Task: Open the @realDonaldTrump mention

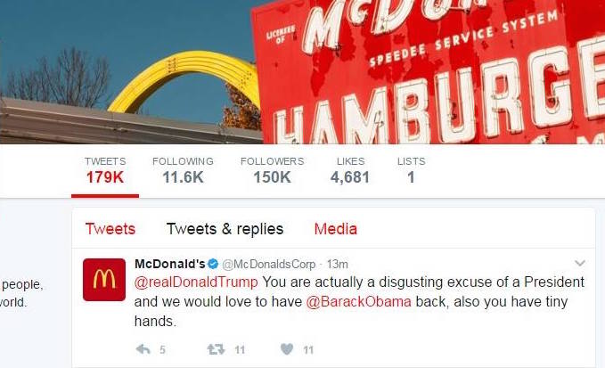Action: coord(196,282)
